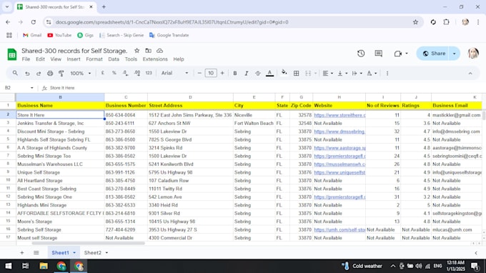The image size is (486, 273).
Task: Open the Edit menu
Action: (40, 59)
